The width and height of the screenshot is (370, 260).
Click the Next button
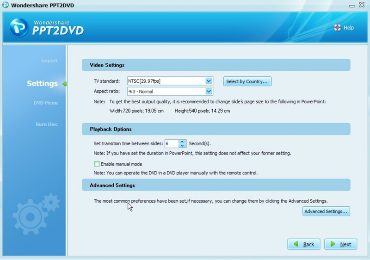340,244
